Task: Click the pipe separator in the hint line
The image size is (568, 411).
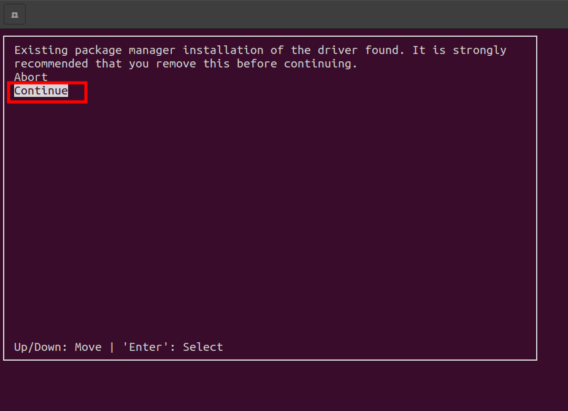Action: 112,347
